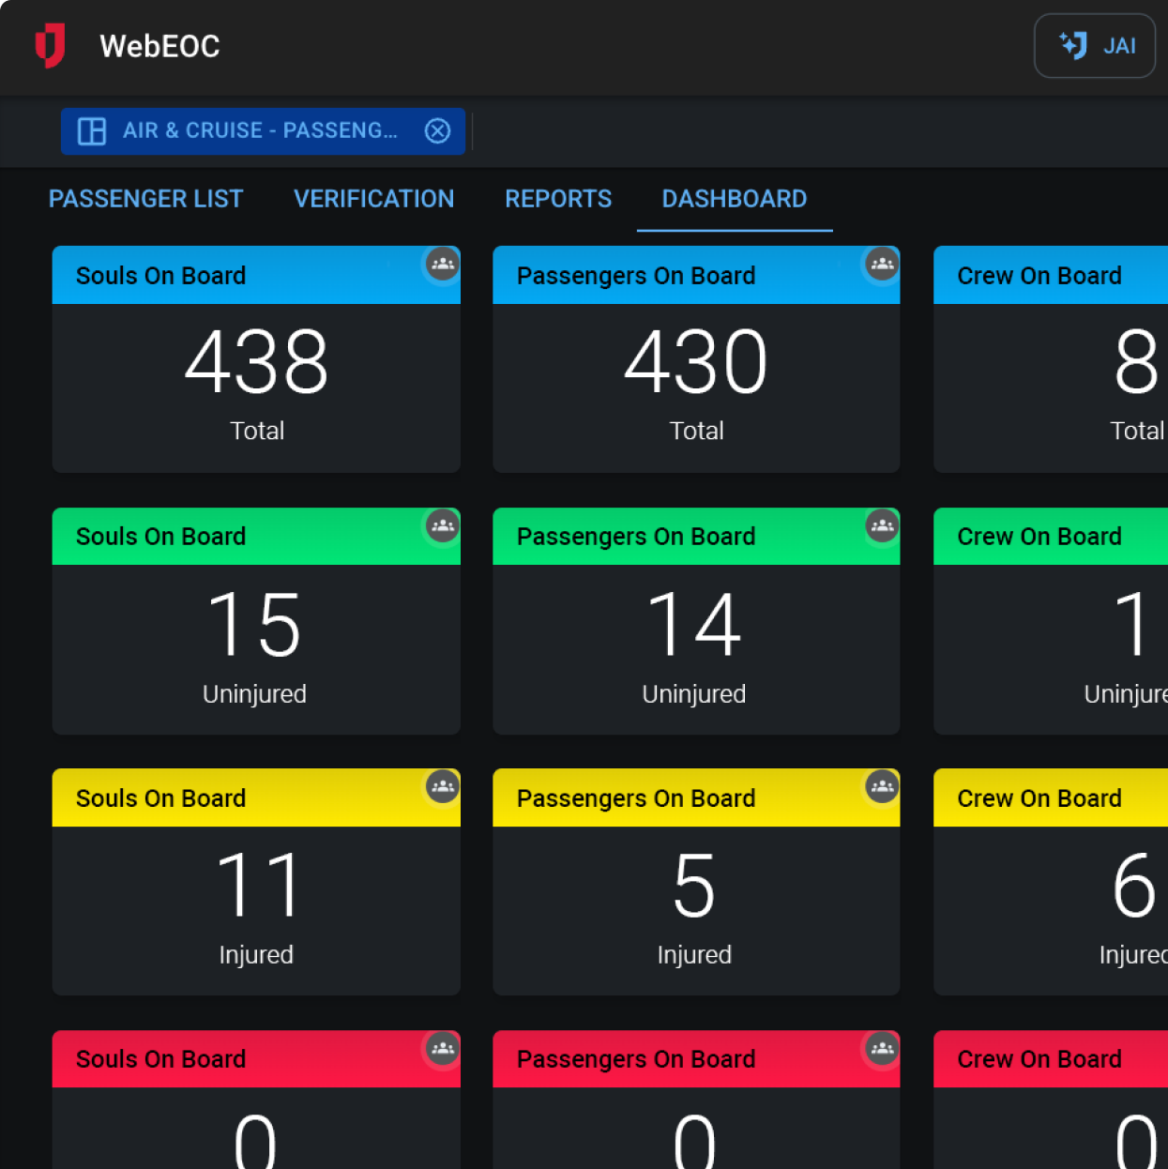
Task: Open the 438 Total souls on board count
Action: [256, 363]
